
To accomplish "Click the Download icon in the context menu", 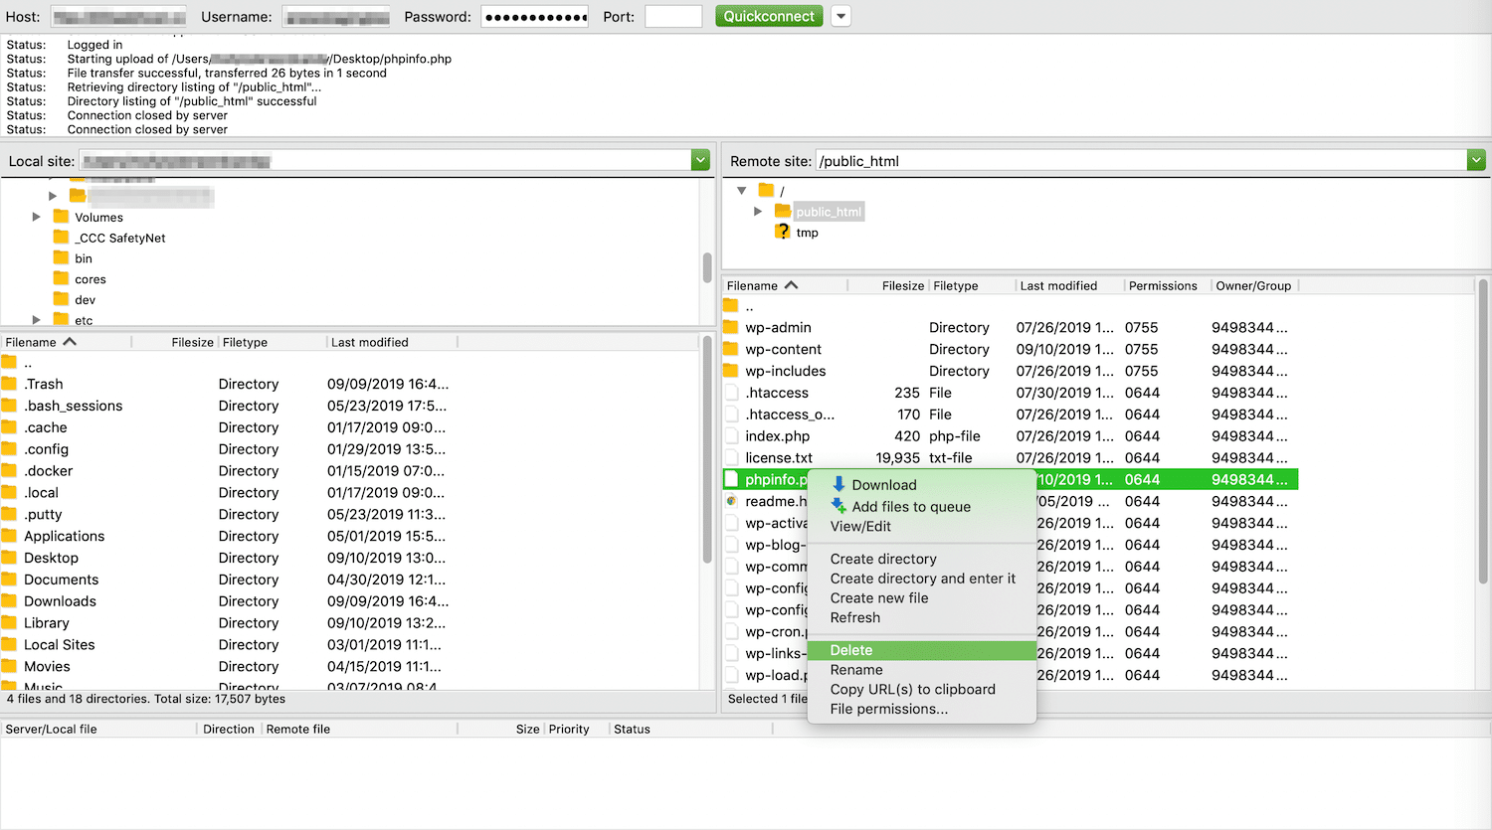I will pos(838,485).
